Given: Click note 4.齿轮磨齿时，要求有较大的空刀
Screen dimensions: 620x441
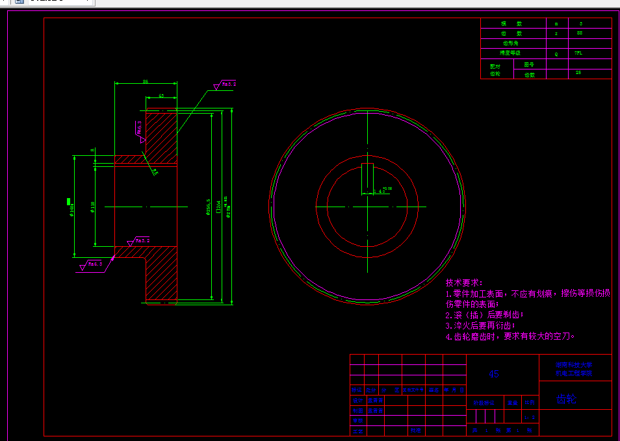Looking at the screenshot, I should coord(510,336).
